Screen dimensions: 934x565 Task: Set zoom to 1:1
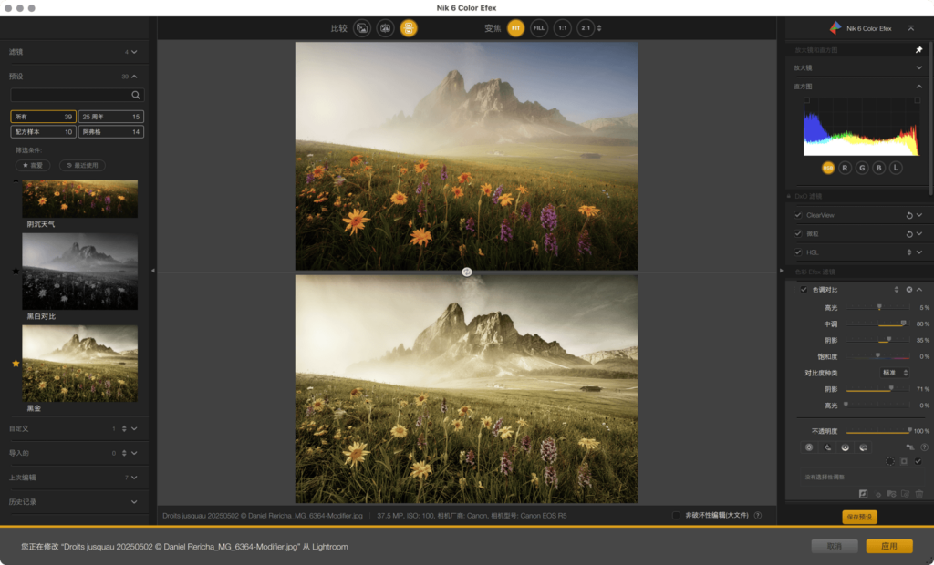[x=562, y=28]
